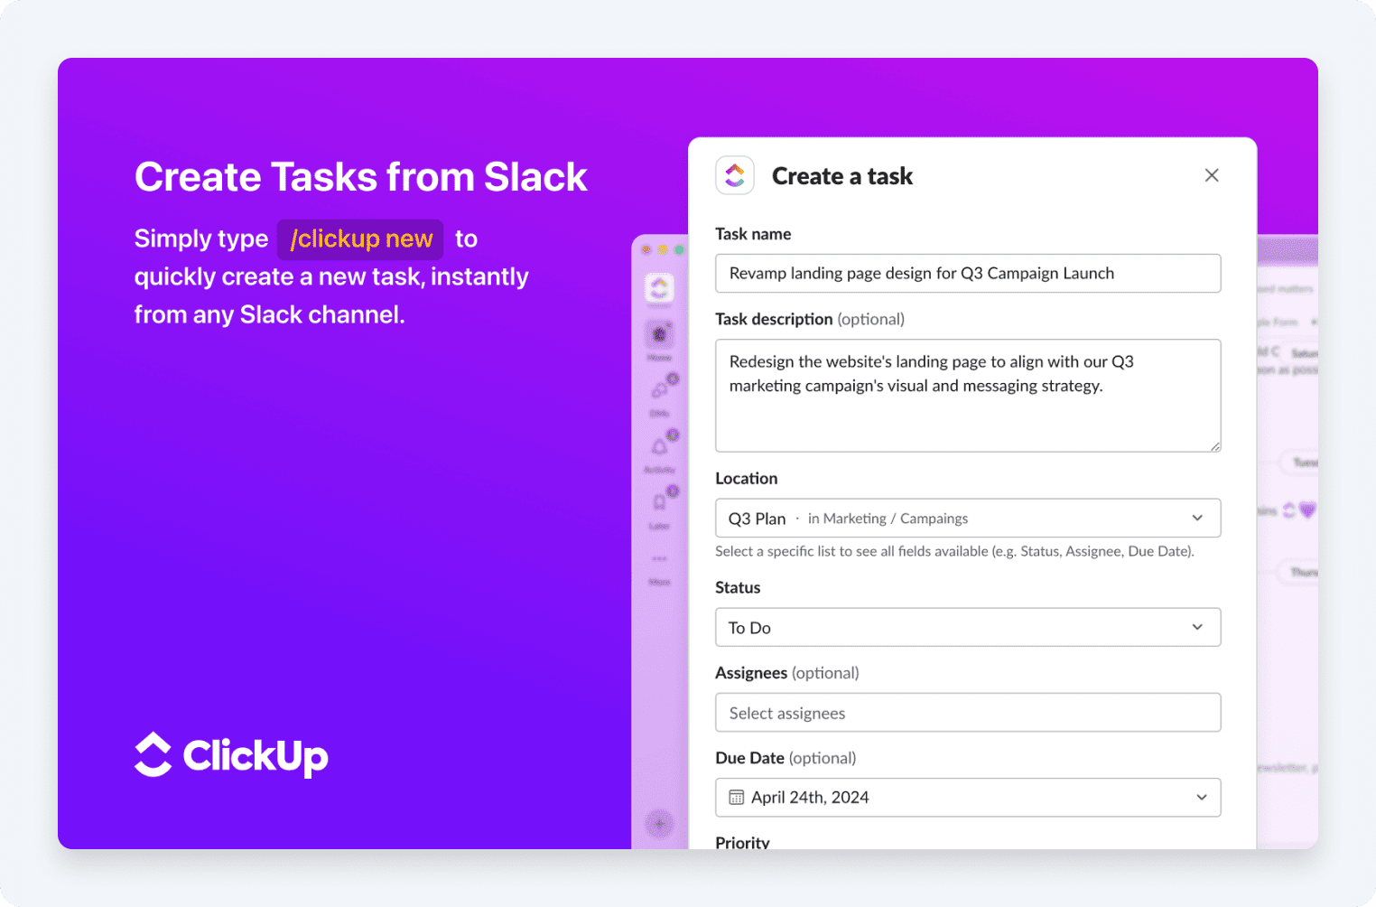Click the plus button at Slack sidebar bottom
Viewport: 1376px width, 907px height.
pyautogui.click(x=659, y=823)
